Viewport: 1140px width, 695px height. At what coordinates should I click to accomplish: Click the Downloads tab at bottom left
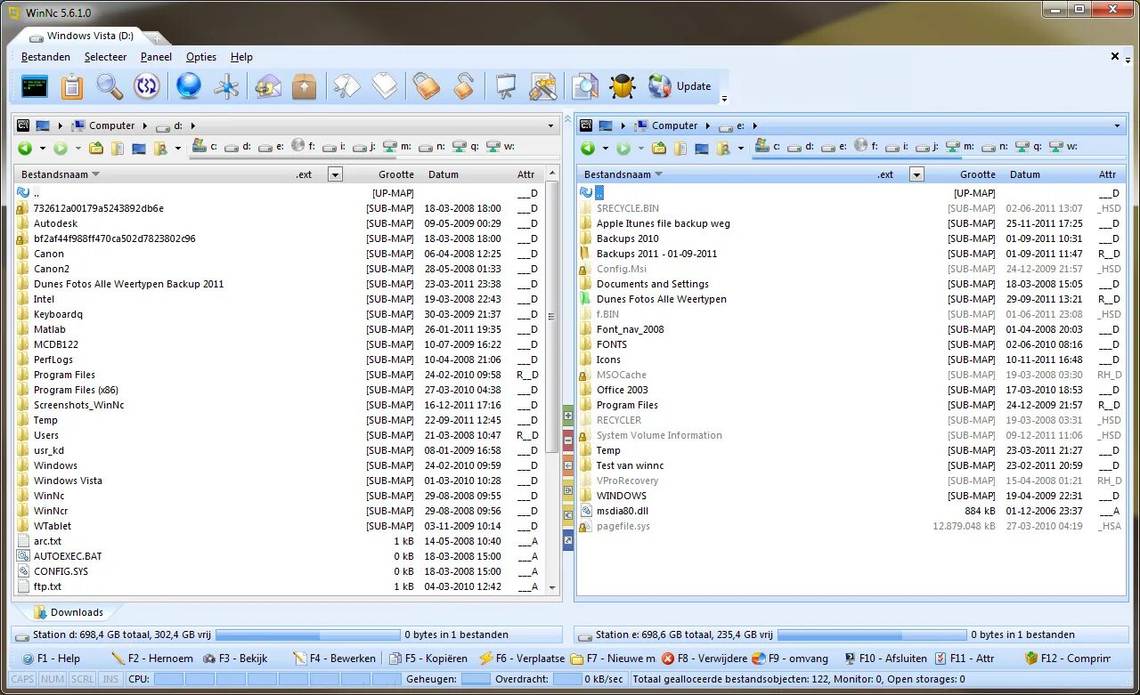tap(68, 612)
